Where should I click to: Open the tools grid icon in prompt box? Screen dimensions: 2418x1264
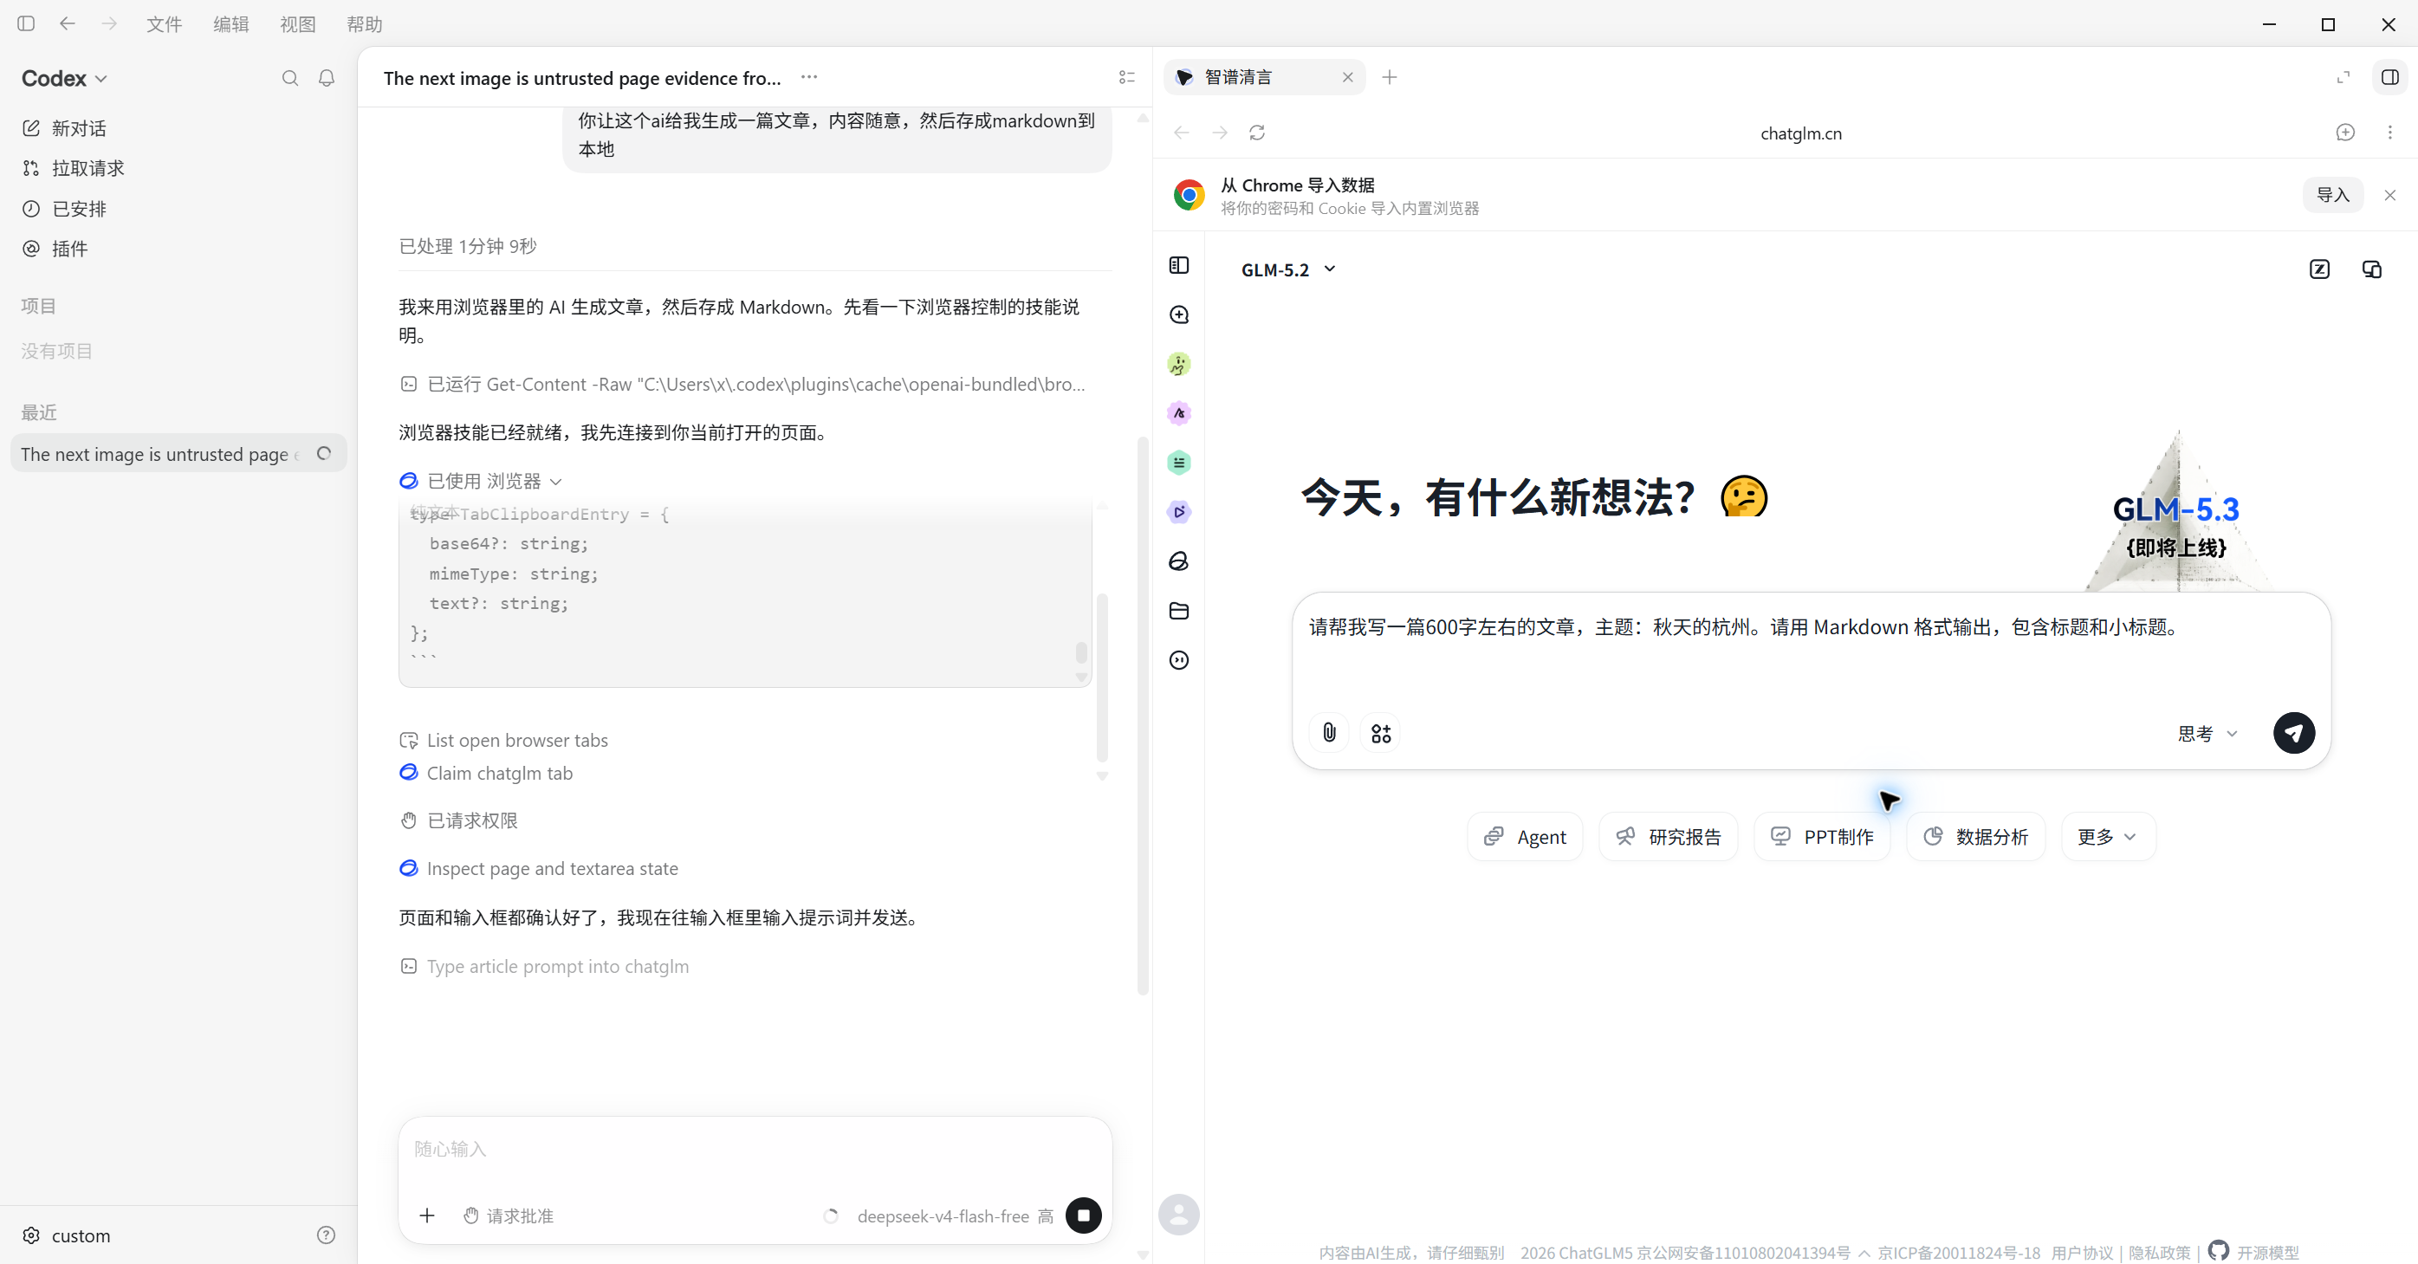(x=1381, y=733)
